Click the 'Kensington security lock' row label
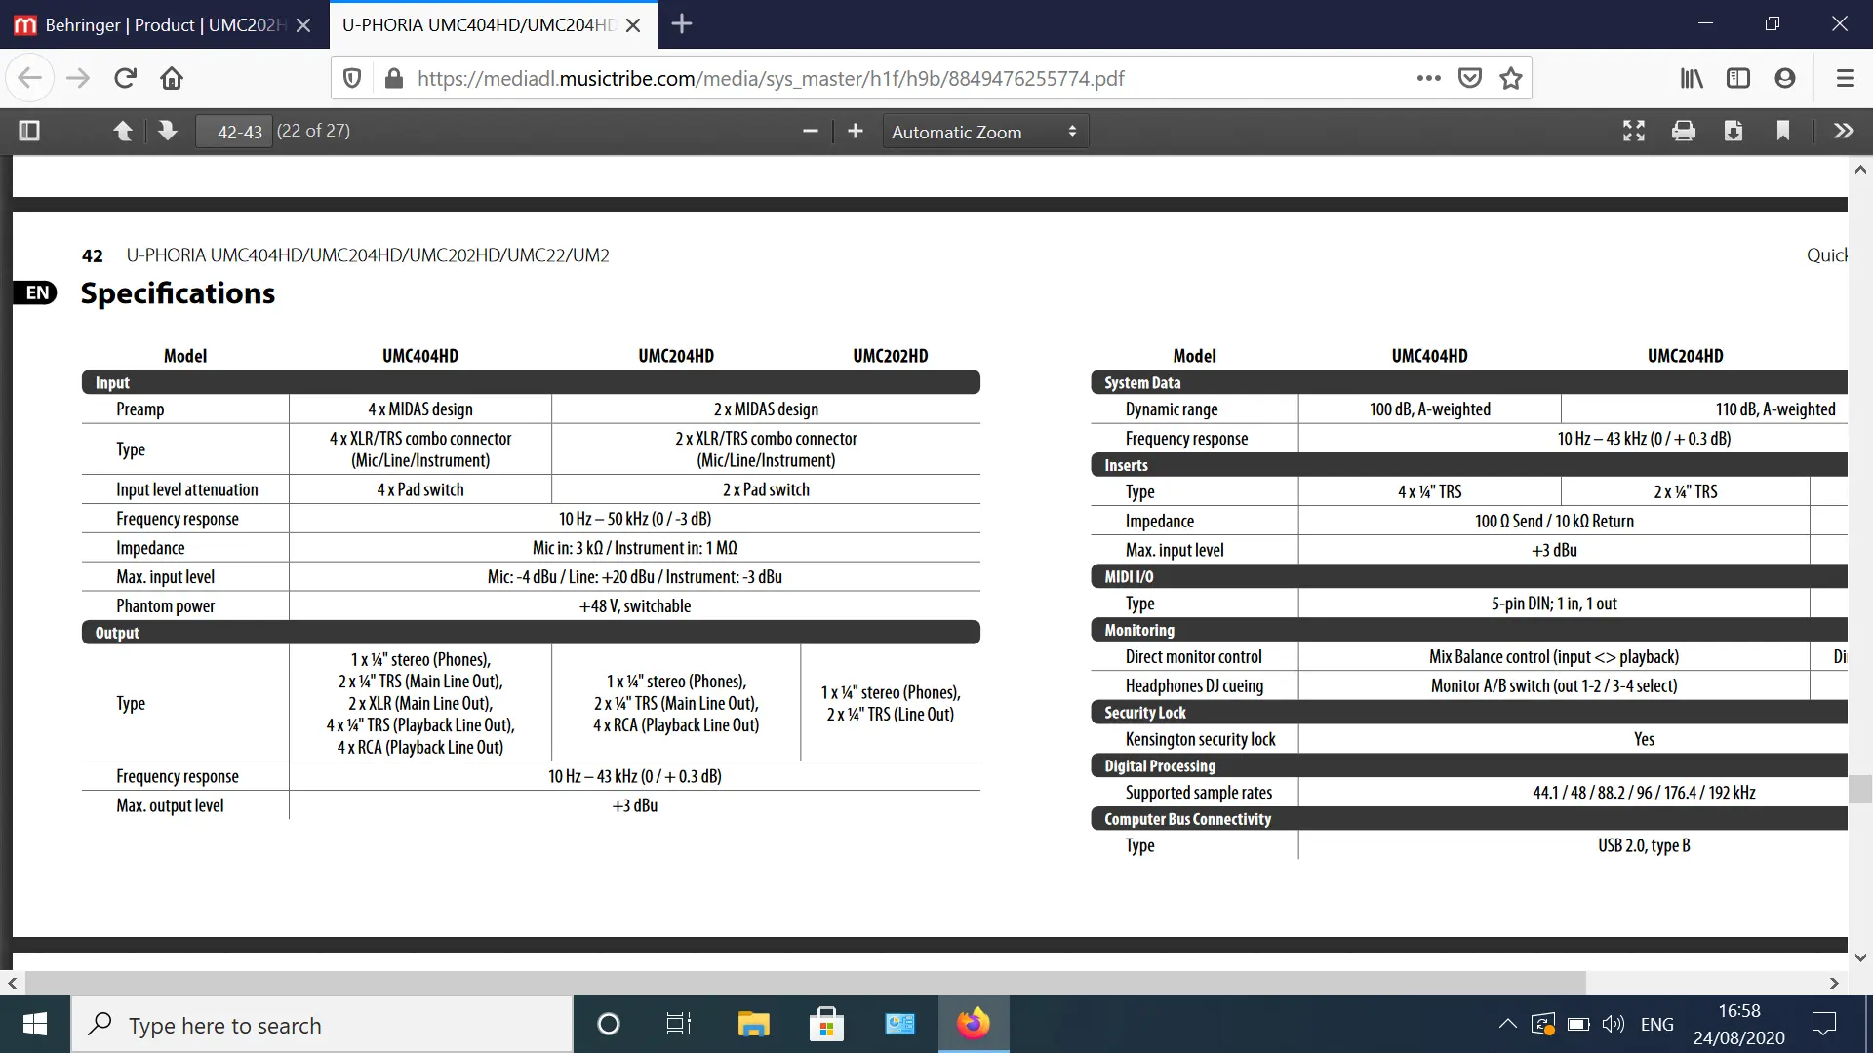 [1200, 740]
